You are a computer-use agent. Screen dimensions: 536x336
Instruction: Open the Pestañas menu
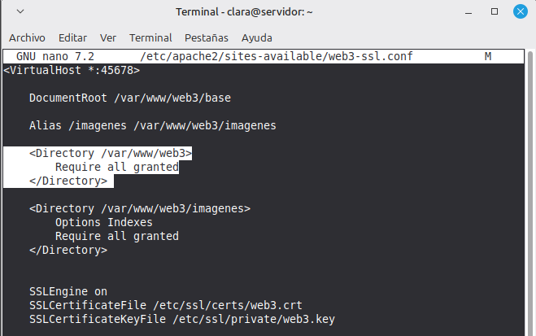click(207, 38)
